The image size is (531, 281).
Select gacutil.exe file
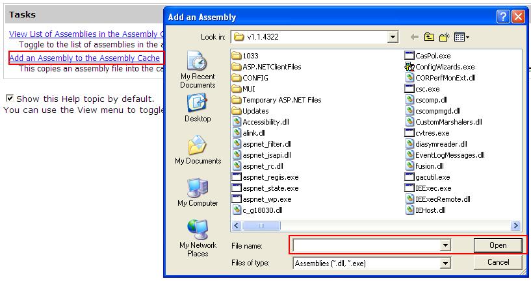[428, 177]
